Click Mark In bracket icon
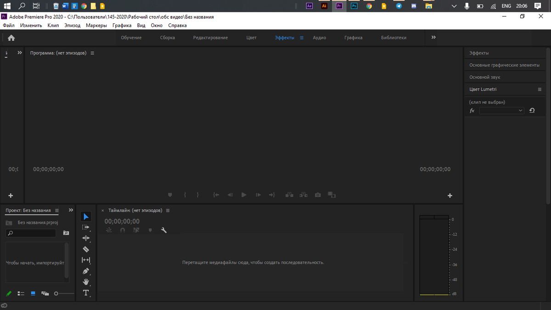Image resolution: width=551 pixels, height=310 pixels. [185, 195]
